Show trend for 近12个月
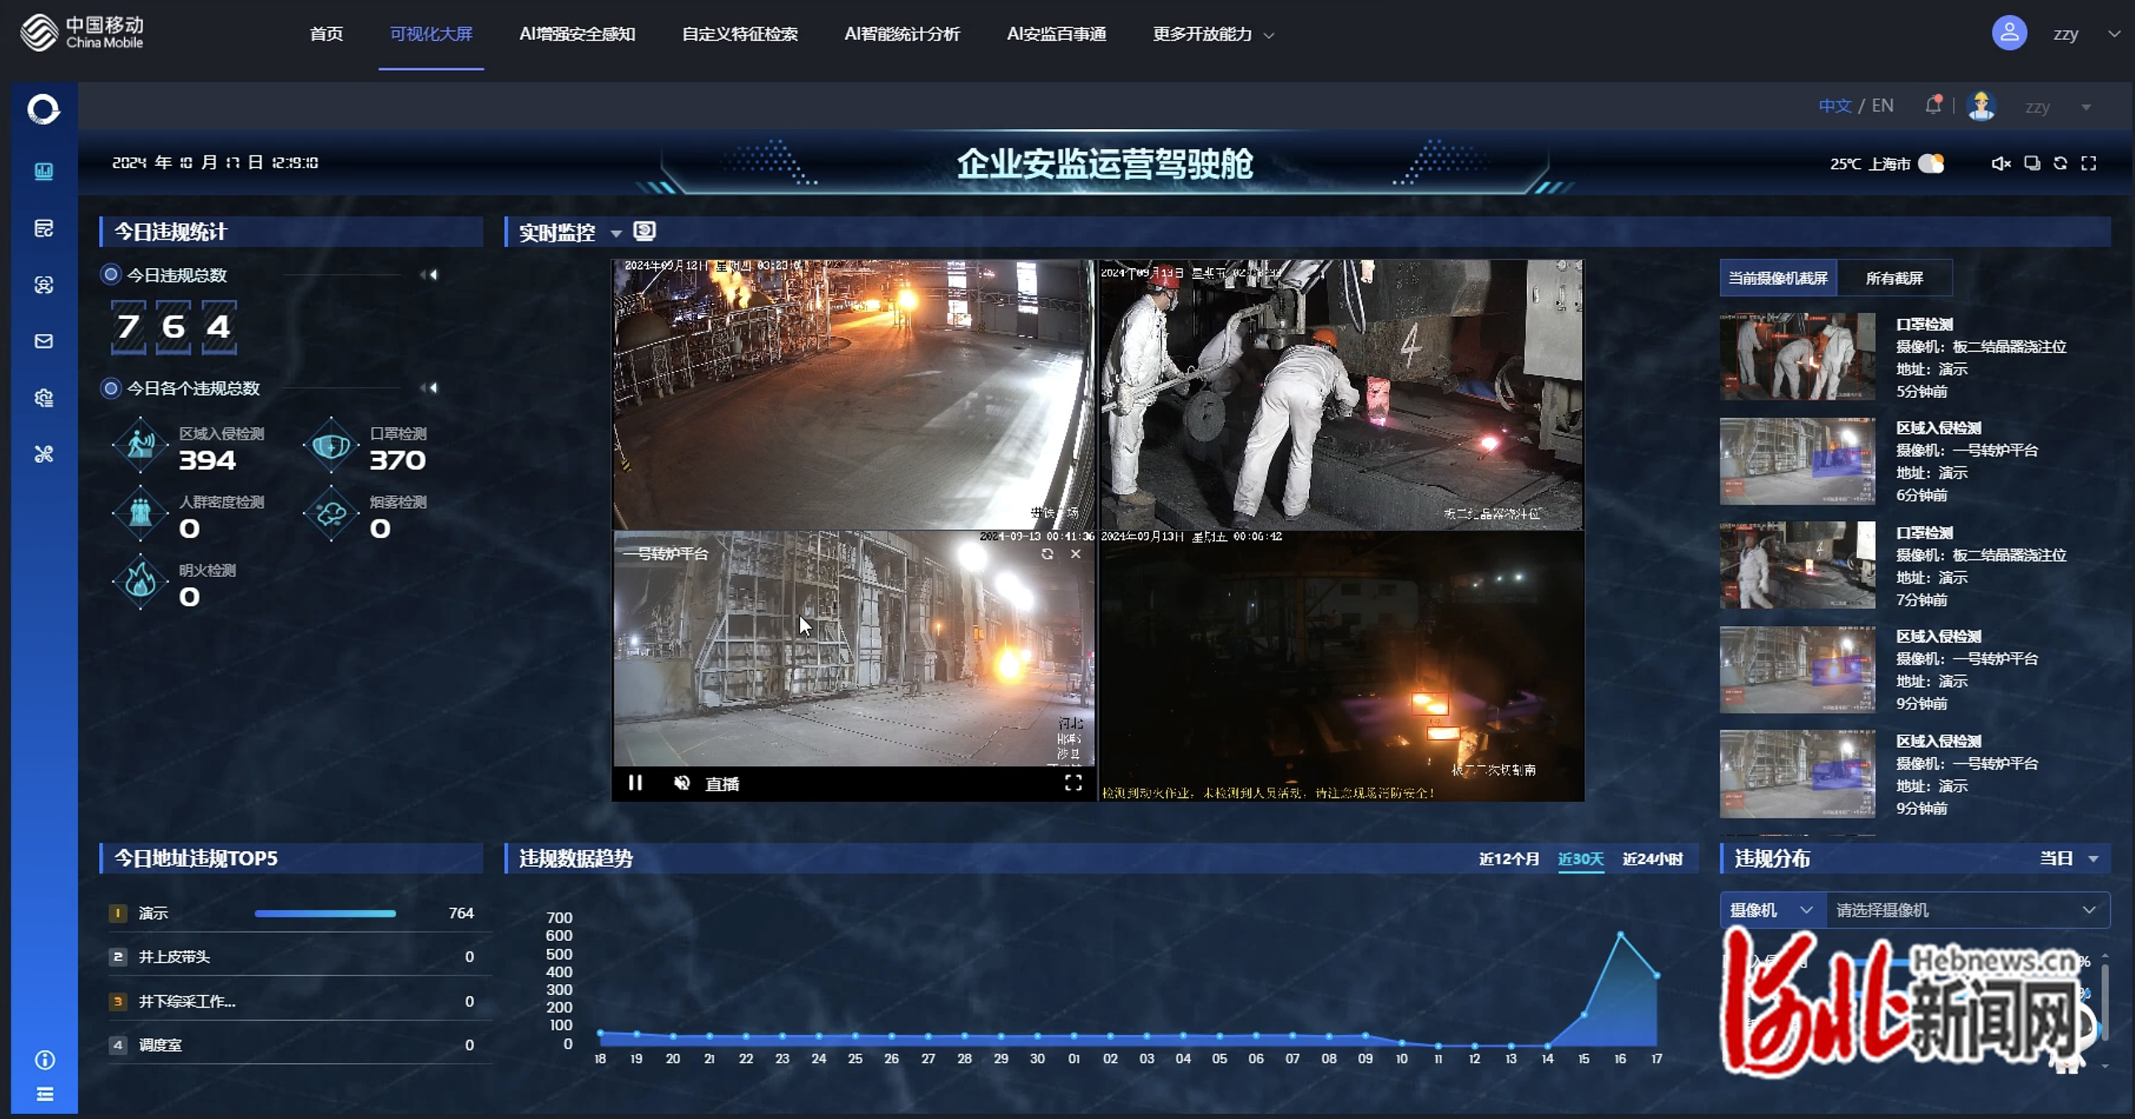 click(1509, 858)
